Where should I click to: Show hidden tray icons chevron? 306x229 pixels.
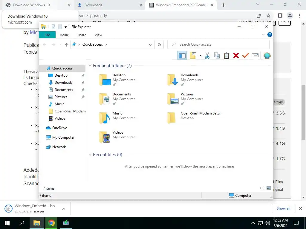point(253,223)
